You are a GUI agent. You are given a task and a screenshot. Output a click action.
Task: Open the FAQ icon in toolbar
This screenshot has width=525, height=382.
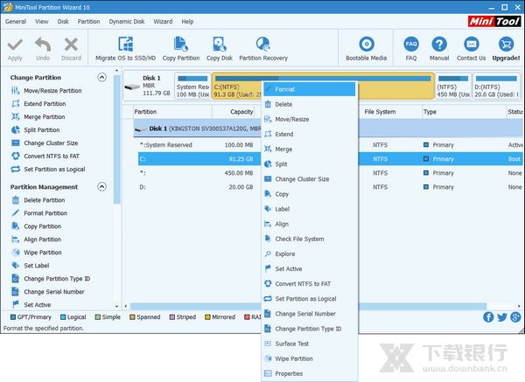click(411, 44)
